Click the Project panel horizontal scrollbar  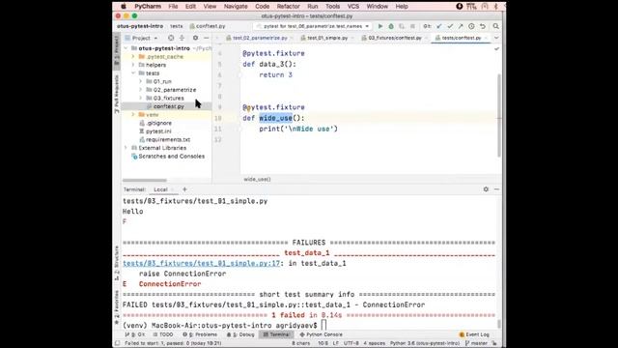[144, 181]
